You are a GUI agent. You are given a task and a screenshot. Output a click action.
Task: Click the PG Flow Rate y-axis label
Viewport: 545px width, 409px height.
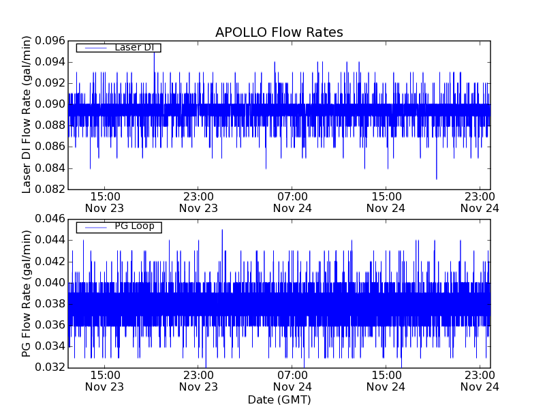pos(27,293)
